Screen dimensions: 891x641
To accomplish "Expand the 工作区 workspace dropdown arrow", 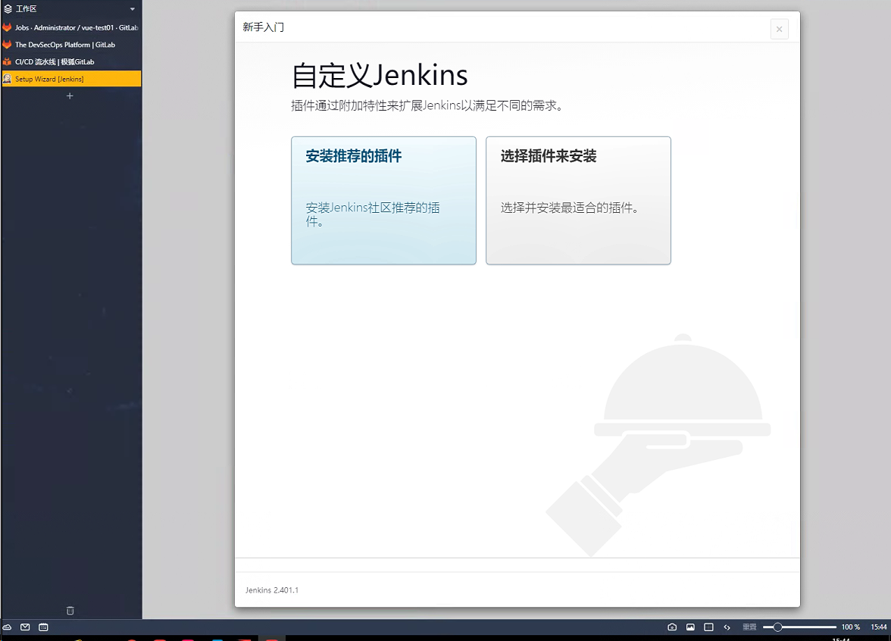I will pos(133,9).
